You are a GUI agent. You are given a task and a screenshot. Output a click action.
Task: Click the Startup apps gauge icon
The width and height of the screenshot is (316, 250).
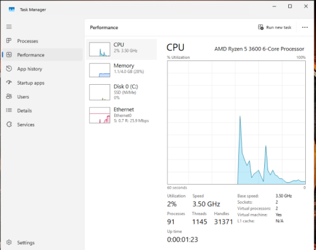click(x=9, y=82)
